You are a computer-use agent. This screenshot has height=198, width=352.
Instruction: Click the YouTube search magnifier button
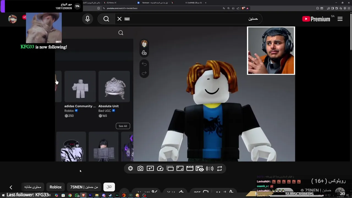[106, 19]
